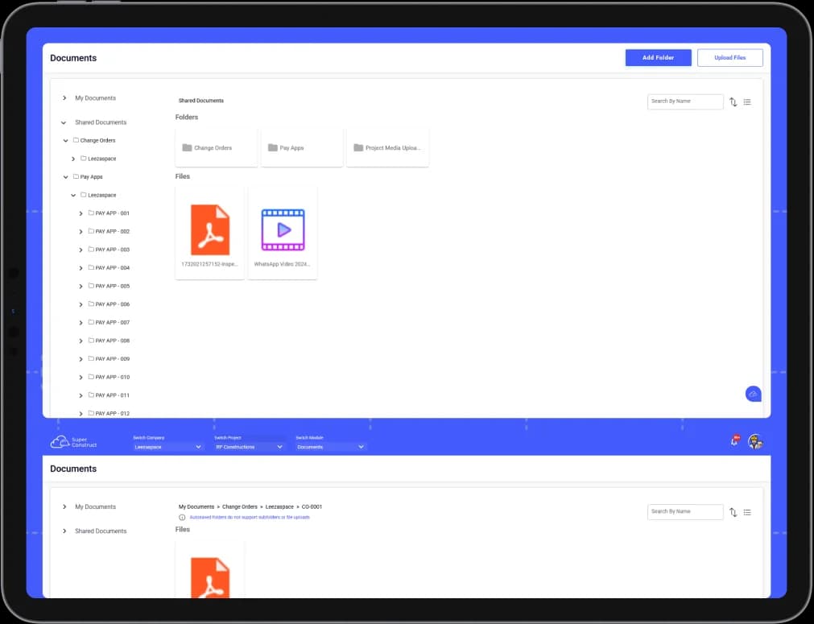Viewport: 814px width, 624px height.
Task: Expand My Documents in lower screen tree
Action: coord(64,506)
